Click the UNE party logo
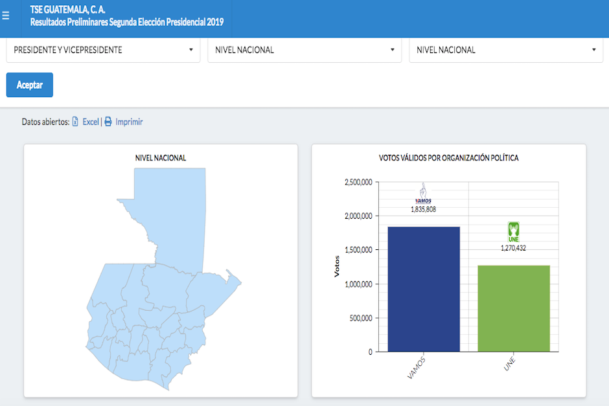Screen dimensions: 609x406 [513, 232]
